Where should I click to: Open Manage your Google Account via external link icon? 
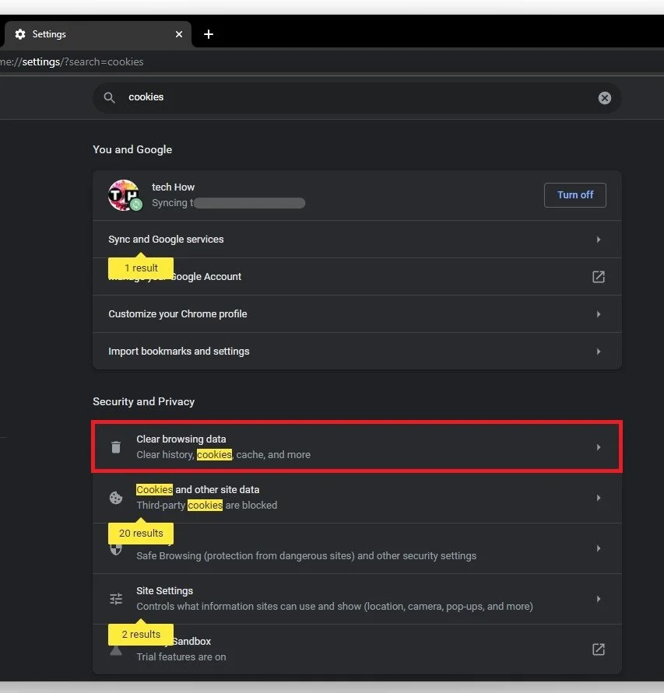tap(598, 276)
